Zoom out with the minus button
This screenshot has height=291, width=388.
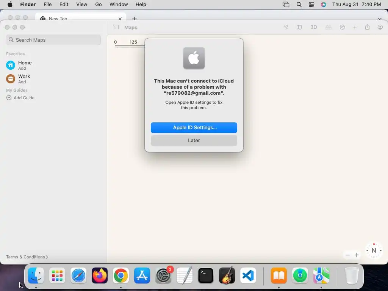(347, 255)
